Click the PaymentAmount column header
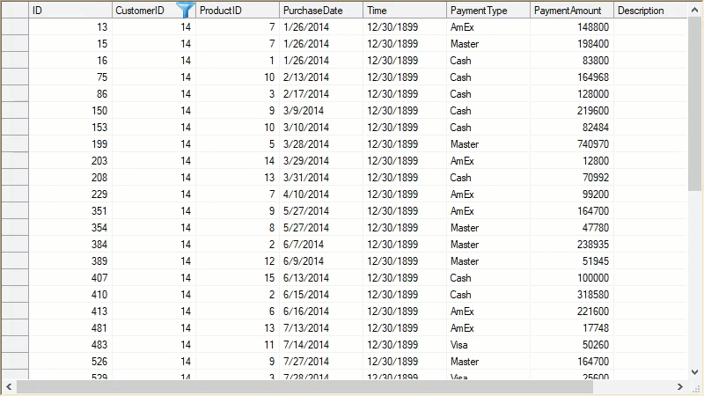Image resolution: width=704 pixels, height=396 pixels. 571,11
